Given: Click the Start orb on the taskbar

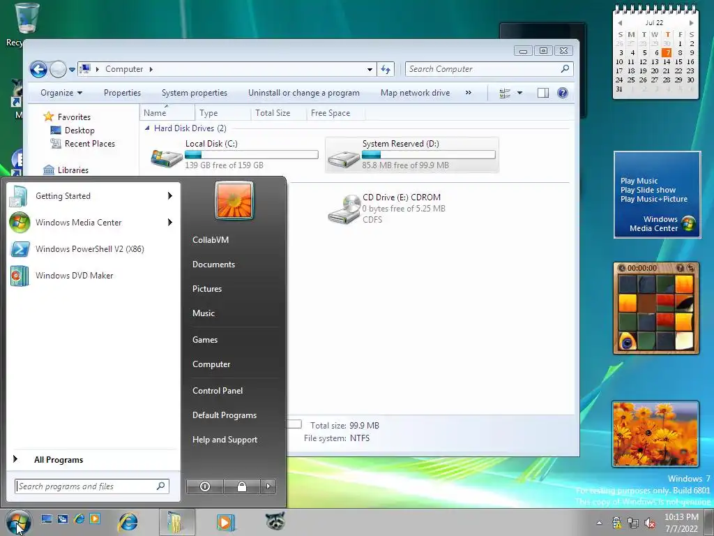Looking at the screenshot, I should click(x=18, y=522).
